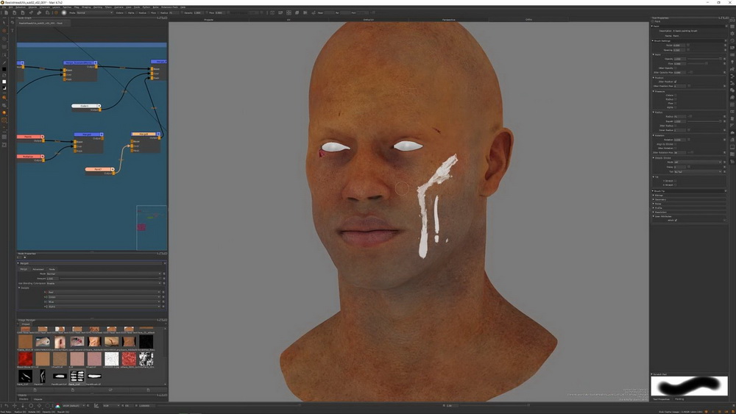Enable Pressure Flow checkbox

676,103
